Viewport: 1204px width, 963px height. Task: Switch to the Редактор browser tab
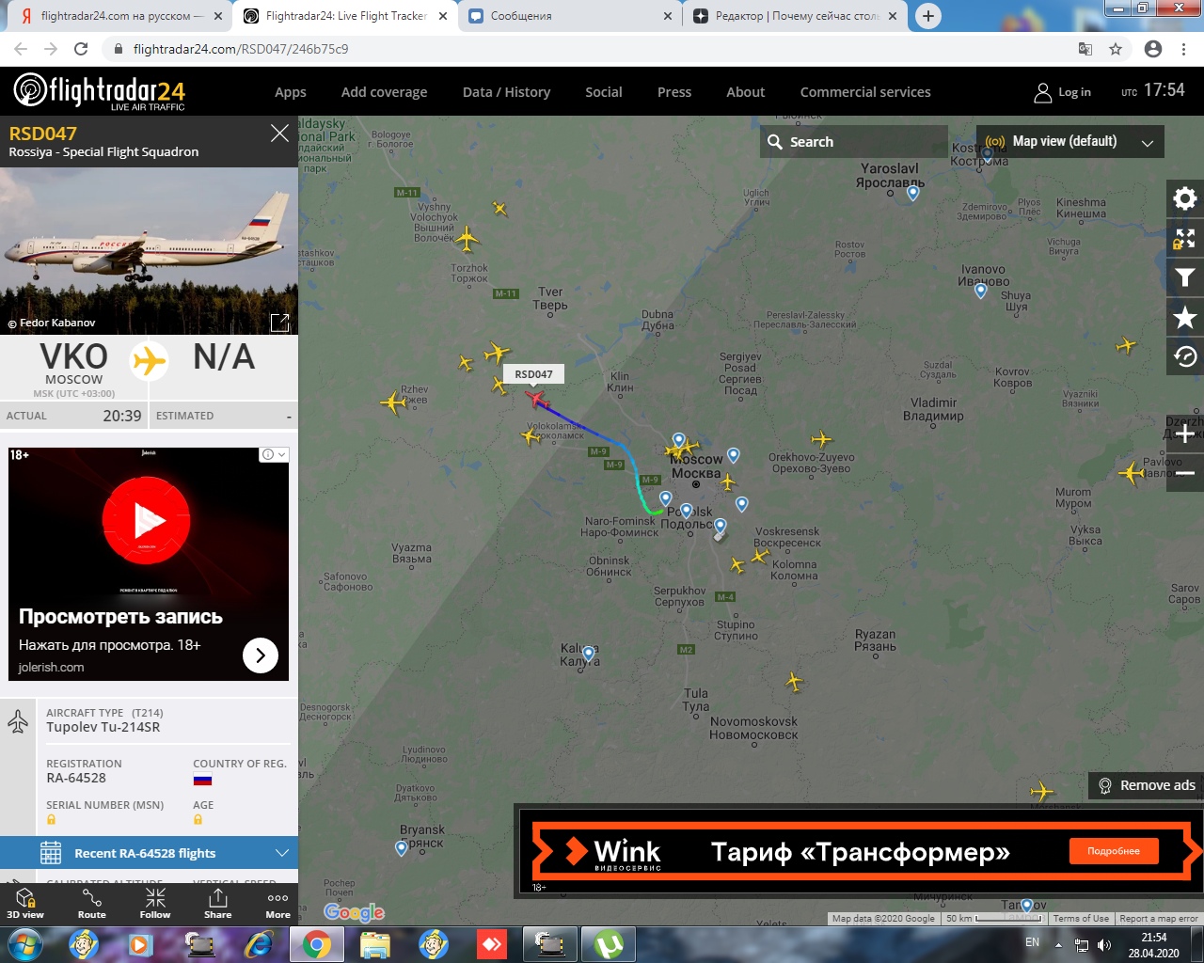[x=796, y=16]
